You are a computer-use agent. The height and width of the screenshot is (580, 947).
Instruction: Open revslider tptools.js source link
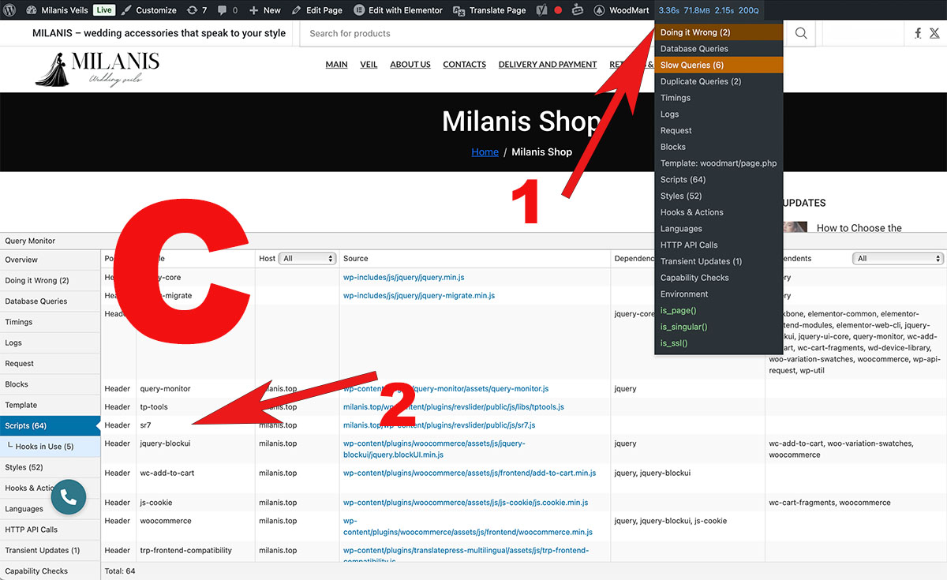click(x=454, y=407)
